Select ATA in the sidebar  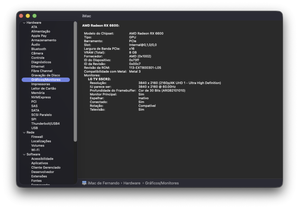(34, 27)
